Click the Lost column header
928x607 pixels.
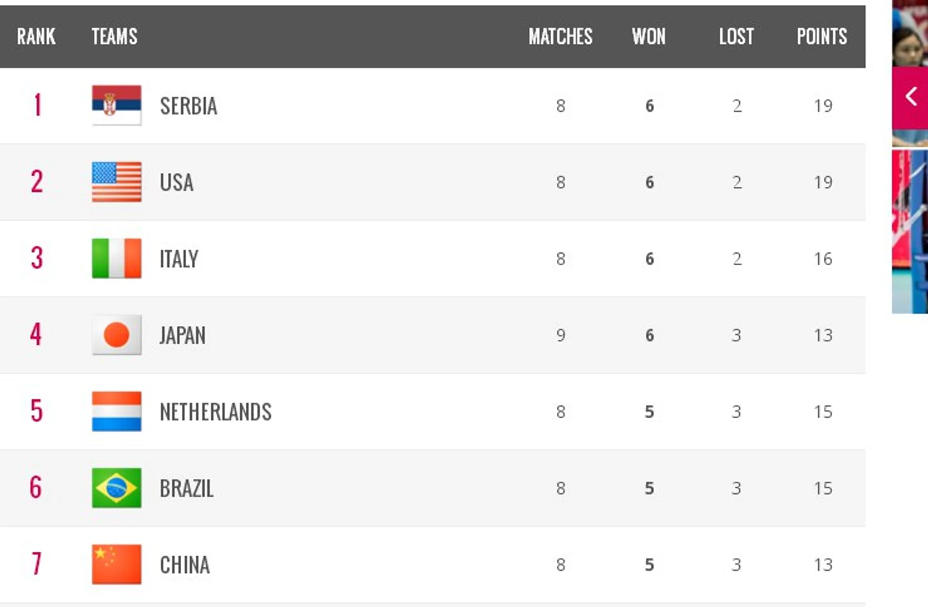[x=736, y=37]
